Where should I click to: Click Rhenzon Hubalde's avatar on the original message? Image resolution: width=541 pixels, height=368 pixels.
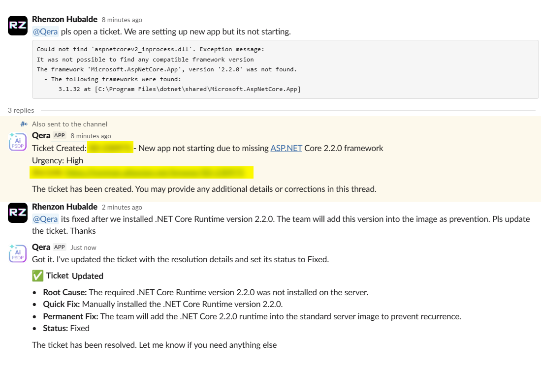[18, 26]
